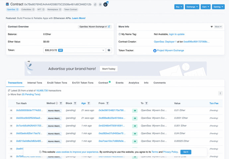Filter transactions by the To column
Screen dimensions: 229x159
[x=147, y=103]
